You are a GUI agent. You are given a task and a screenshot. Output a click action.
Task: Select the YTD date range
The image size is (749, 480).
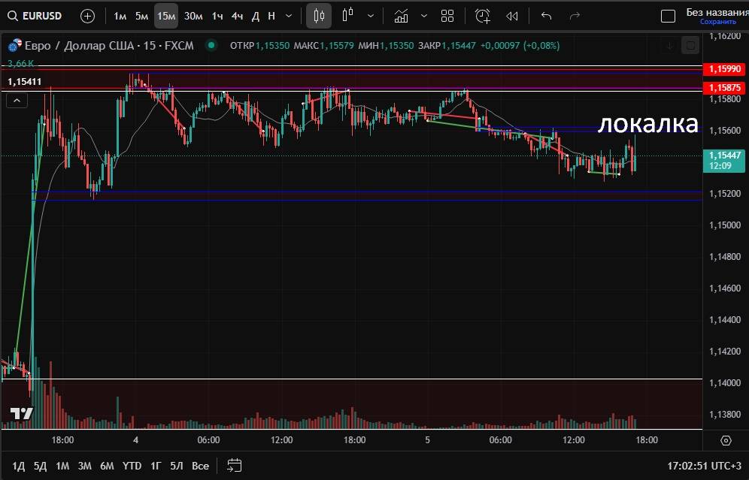pyautogui.click(x=132, y=466)
